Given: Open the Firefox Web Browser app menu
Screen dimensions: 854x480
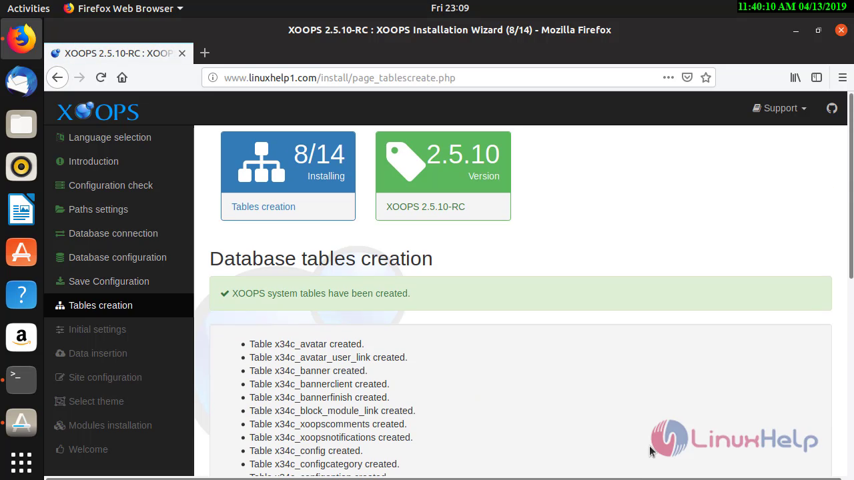Looking at the screenshot, I should pyautogui.click(x=123, y=8).
